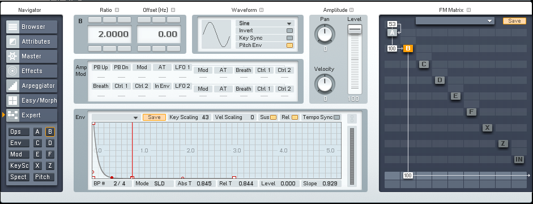The width and height of the screenshot is (533, 204).
Task: Select the IN operator in the FM Matrix
Action: (x=519, y=159)
